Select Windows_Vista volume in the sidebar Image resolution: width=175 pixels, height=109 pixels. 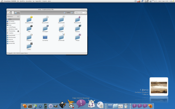tap(13, 29)
